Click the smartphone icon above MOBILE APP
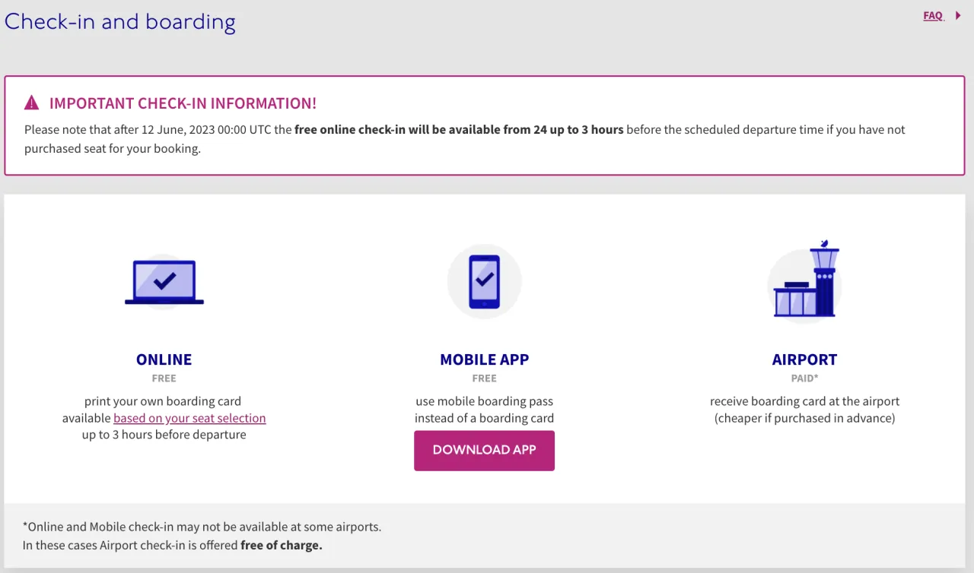This screenshot has width=974, height=573. (x=484, y=280)
